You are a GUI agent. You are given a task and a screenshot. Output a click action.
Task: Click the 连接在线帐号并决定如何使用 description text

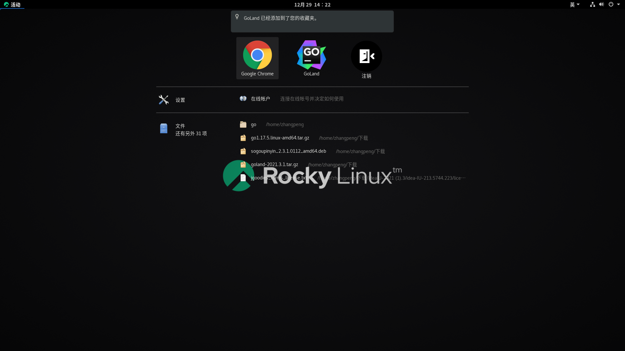tap(312, 99)
